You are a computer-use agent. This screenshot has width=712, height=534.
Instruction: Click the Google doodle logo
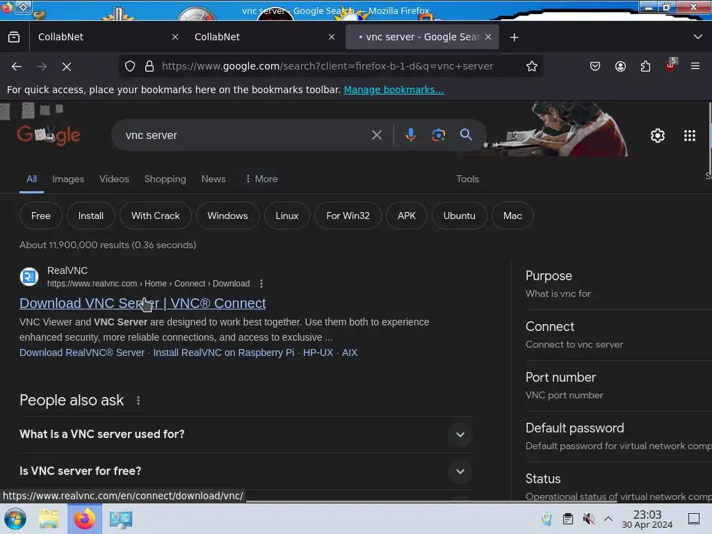click(49, 135)
